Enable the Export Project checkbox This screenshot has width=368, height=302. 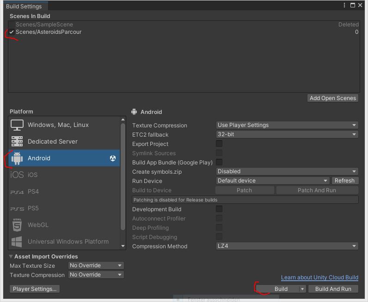coord(219,144)
